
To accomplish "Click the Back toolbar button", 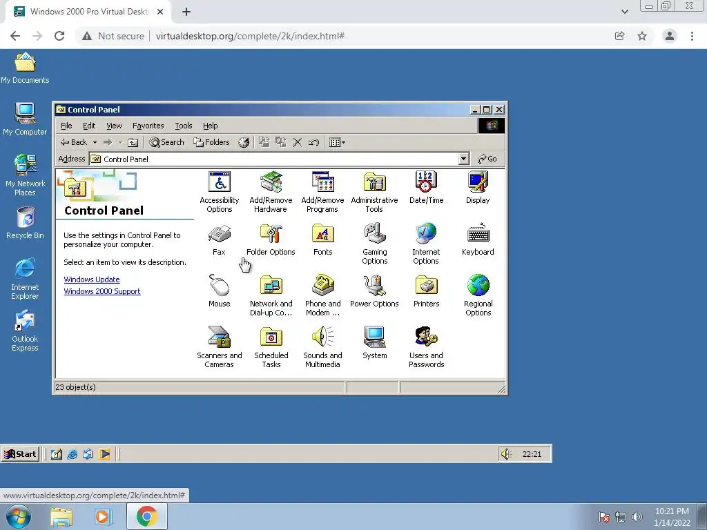I will (x=74, y=142).
